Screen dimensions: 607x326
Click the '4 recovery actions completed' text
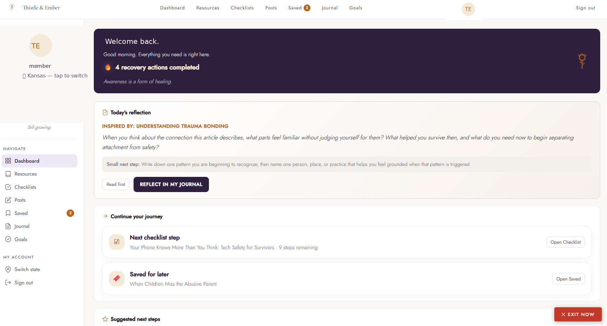[x=157, y=67]
